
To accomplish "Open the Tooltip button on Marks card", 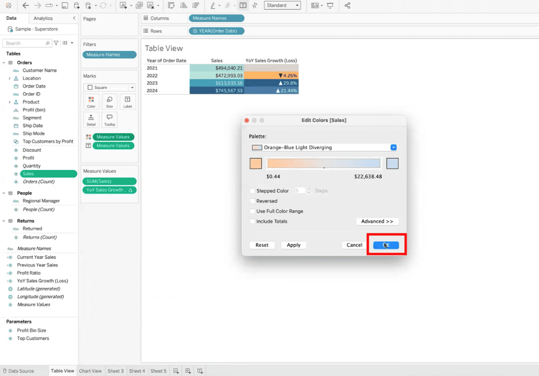I will click(109, 120).
